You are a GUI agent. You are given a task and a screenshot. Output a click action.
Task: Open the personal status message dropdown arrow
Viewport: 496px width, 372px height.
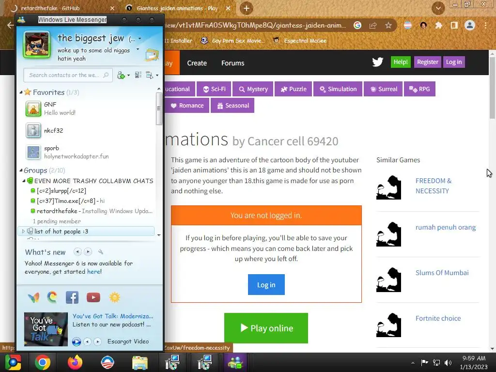tap(138, 49)
